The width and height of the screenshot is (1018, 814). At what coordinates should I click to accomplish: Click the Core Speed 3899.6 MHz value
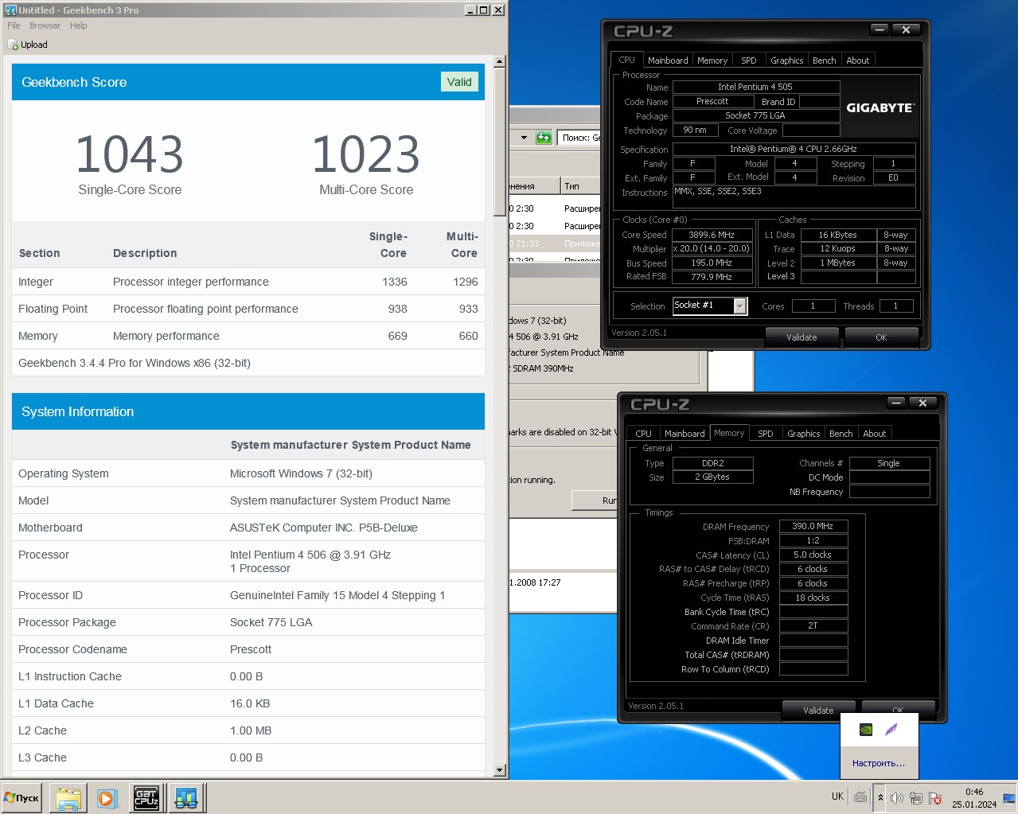[712, 235]
